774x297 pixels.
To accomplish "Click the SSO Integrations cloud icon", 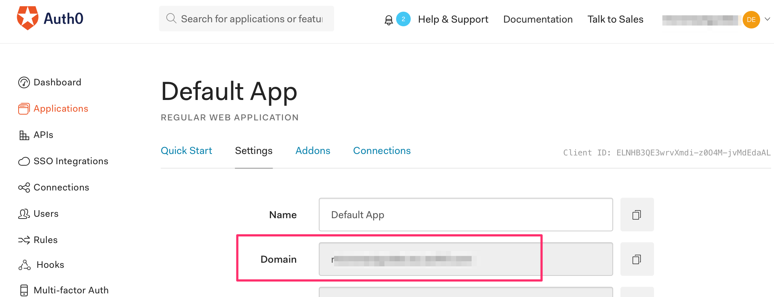I will [x=24, y=161].
